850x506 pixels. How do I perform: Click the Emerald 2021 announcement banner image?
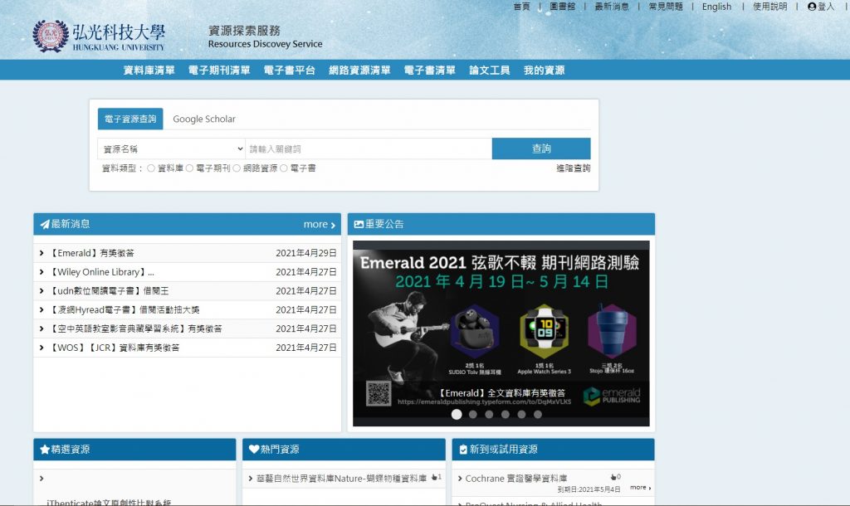501,333
